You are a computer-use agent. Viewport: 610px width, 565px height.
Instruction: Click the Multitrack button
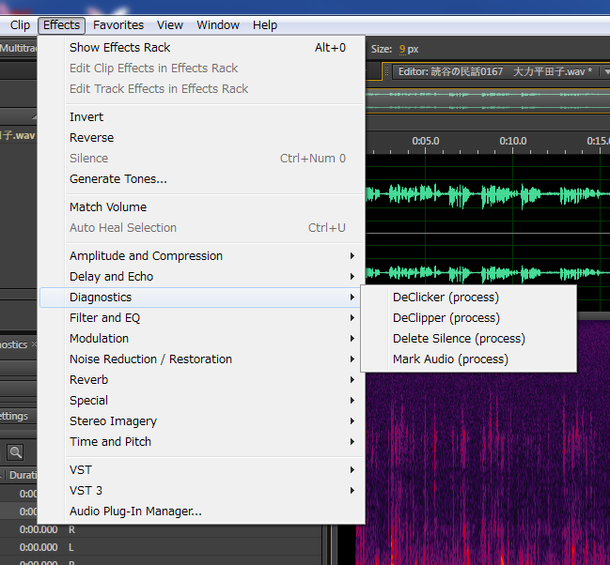pos(18,48)
